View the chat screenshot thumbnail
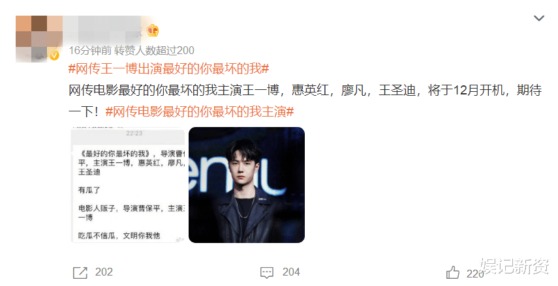Viewport: 558px width, 286px height. (128, 185)
